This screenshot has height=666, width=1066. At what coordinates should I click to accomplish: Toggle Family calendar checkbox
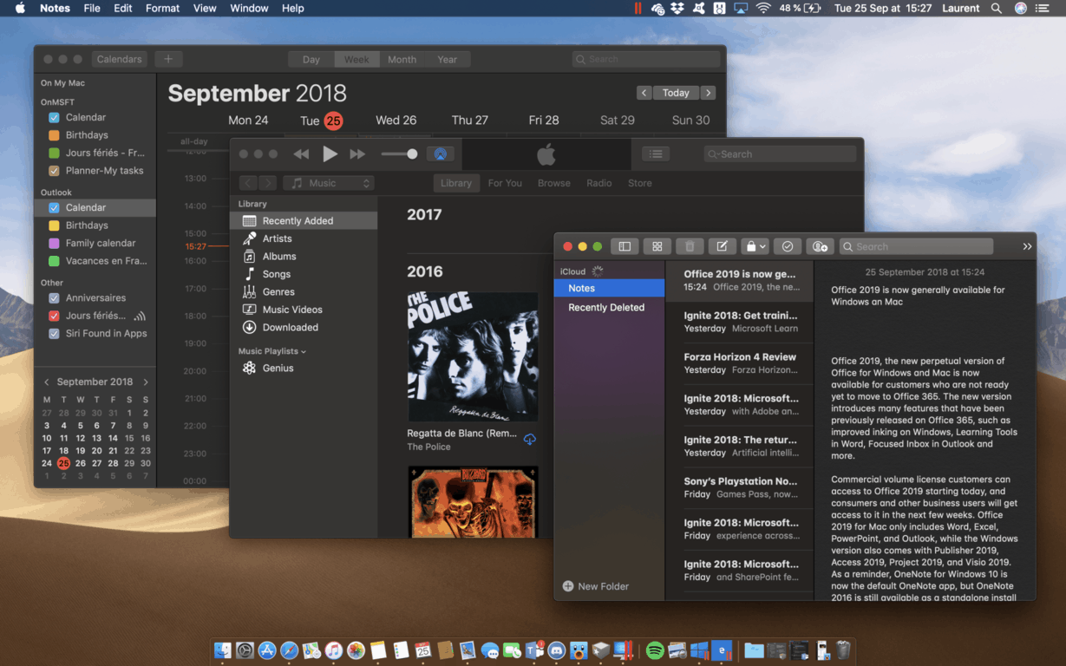click(55, 243)
